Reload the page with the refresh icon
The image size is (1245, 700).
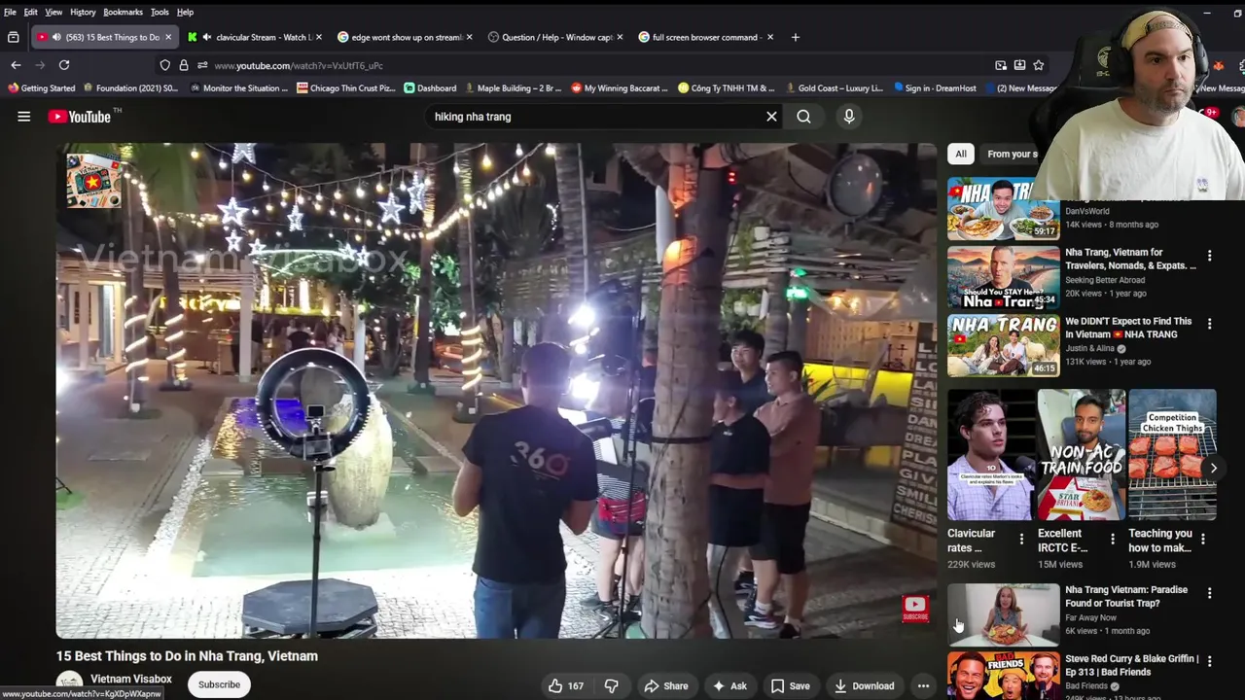[64, 65]
